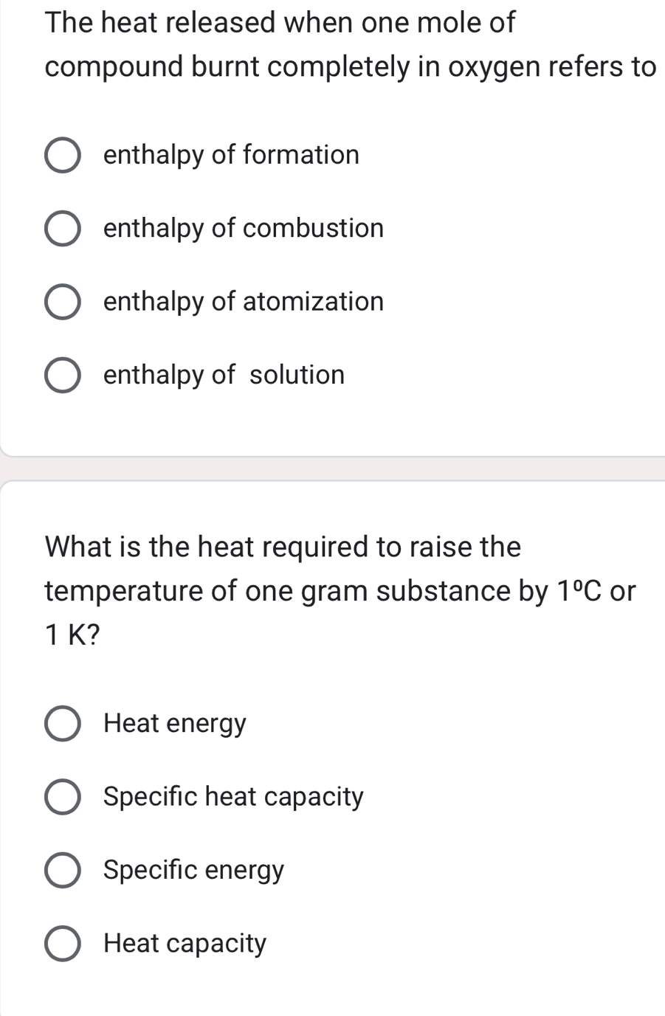
Task: Click the enthalpy of atomization answer label
Action: 243,302
